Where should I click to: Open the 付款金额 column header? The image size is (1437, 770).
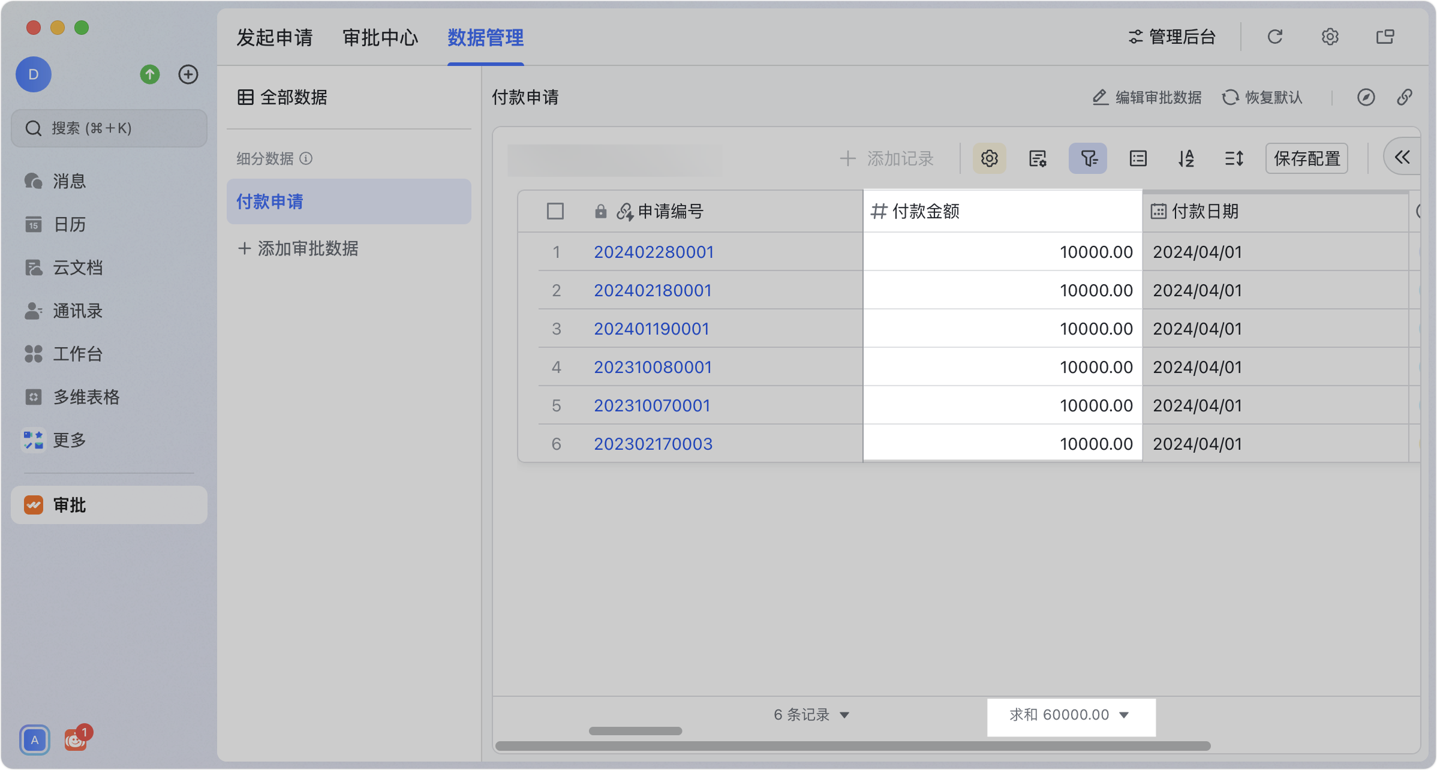tap(1003, 211)
